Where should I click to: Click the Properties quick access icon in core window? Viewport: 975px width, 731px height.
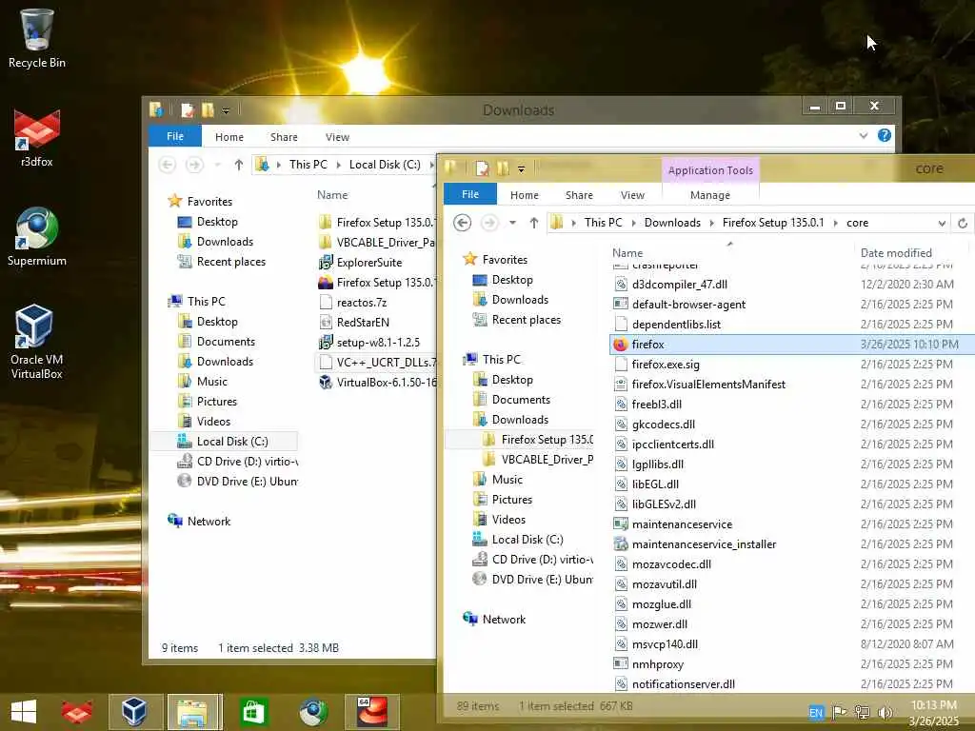pyautogui.click(x=482, y=168)
